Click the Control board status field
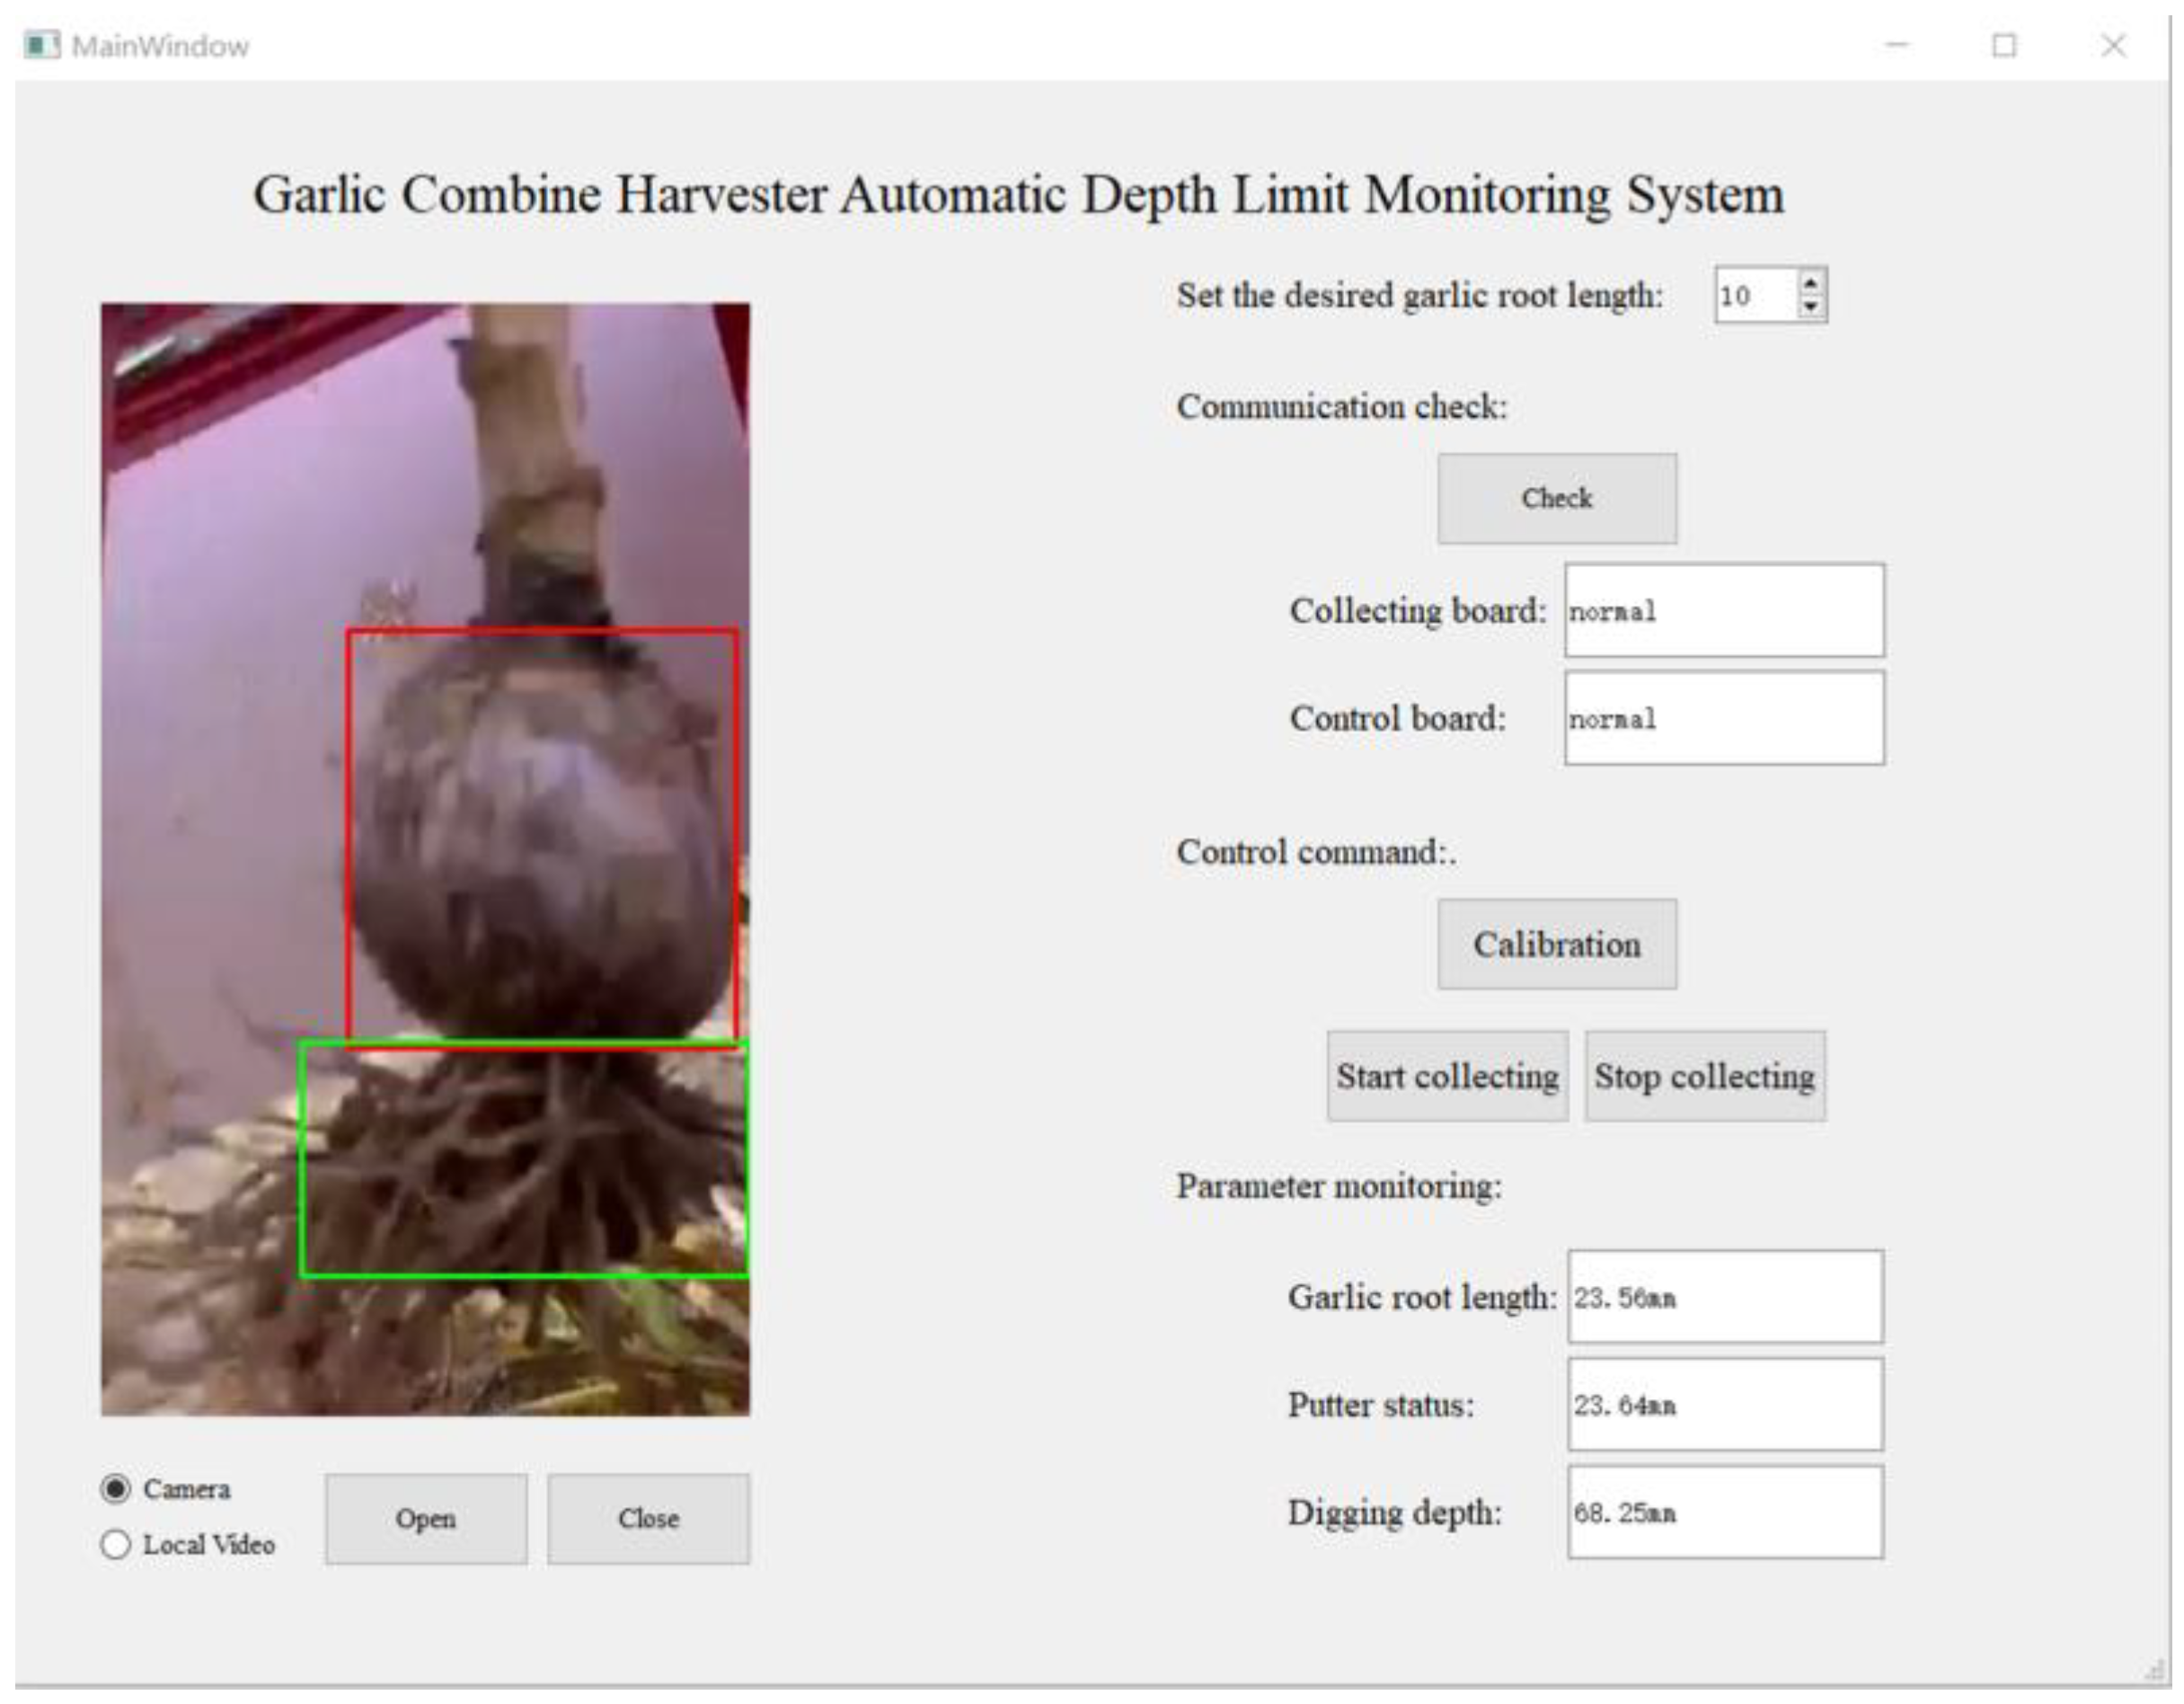Viewport: 2184px width, 1704px height. pyautogui.click(x=1724, y=718)
